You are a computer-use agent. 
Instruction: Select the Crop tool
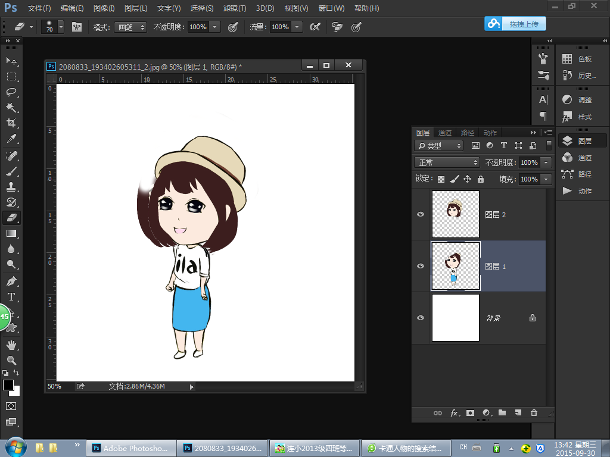11,123
